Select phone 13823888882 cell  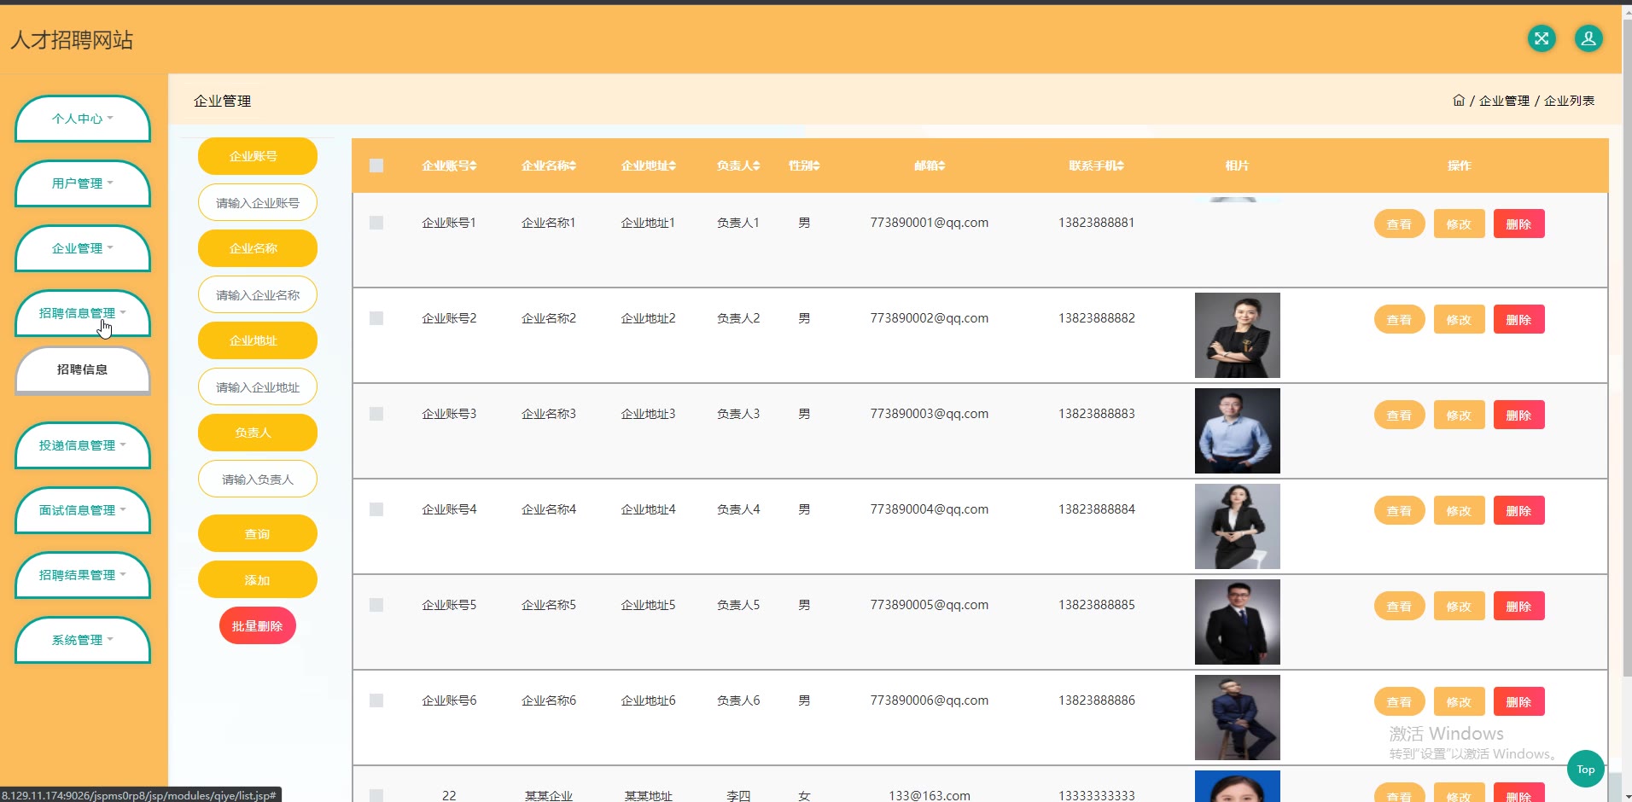click(x=1097, y=318)
